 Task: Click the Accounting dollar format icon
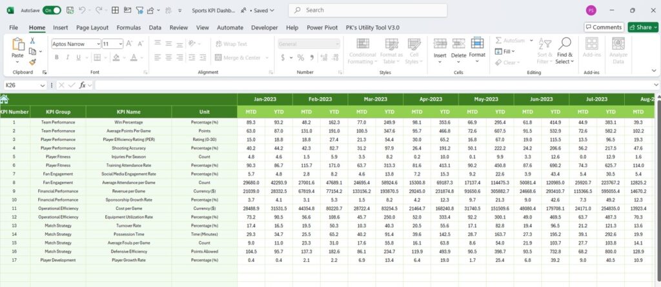283,57
